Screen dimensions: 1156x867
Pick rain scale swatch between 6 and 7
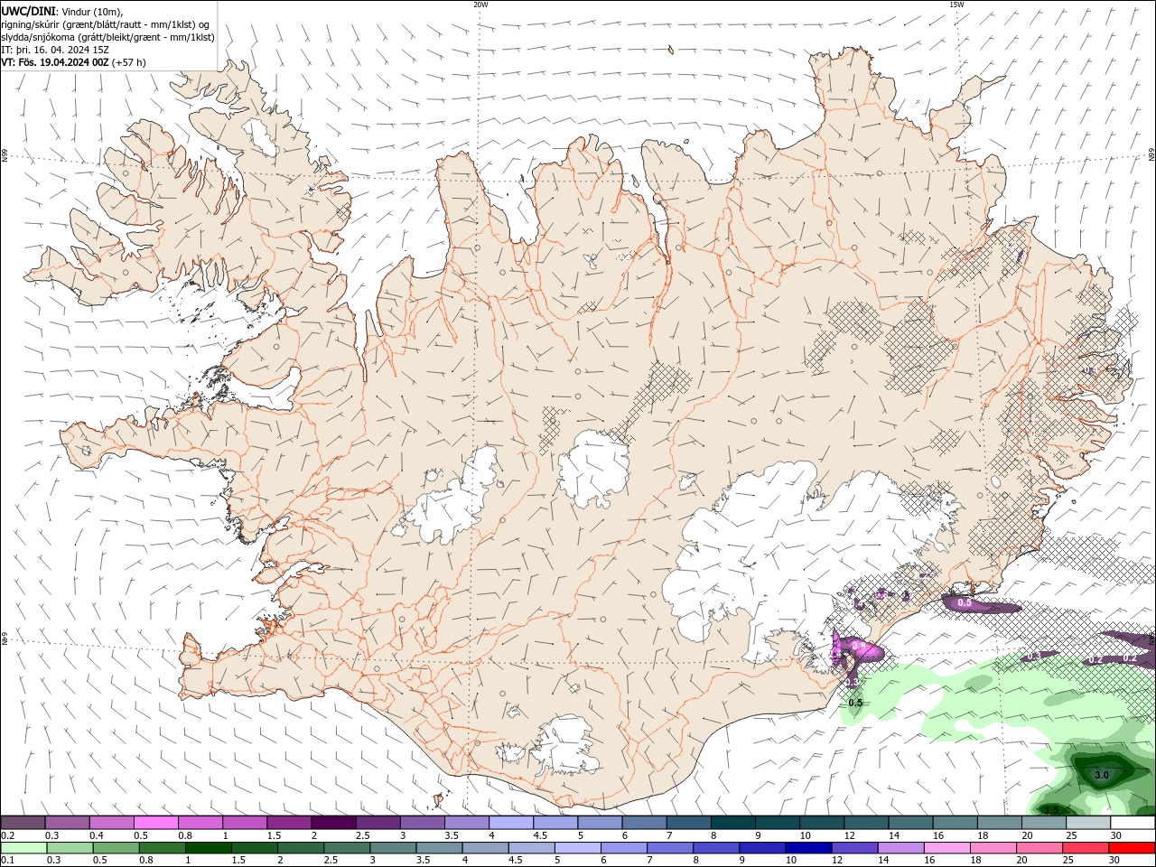click(623, 848)
